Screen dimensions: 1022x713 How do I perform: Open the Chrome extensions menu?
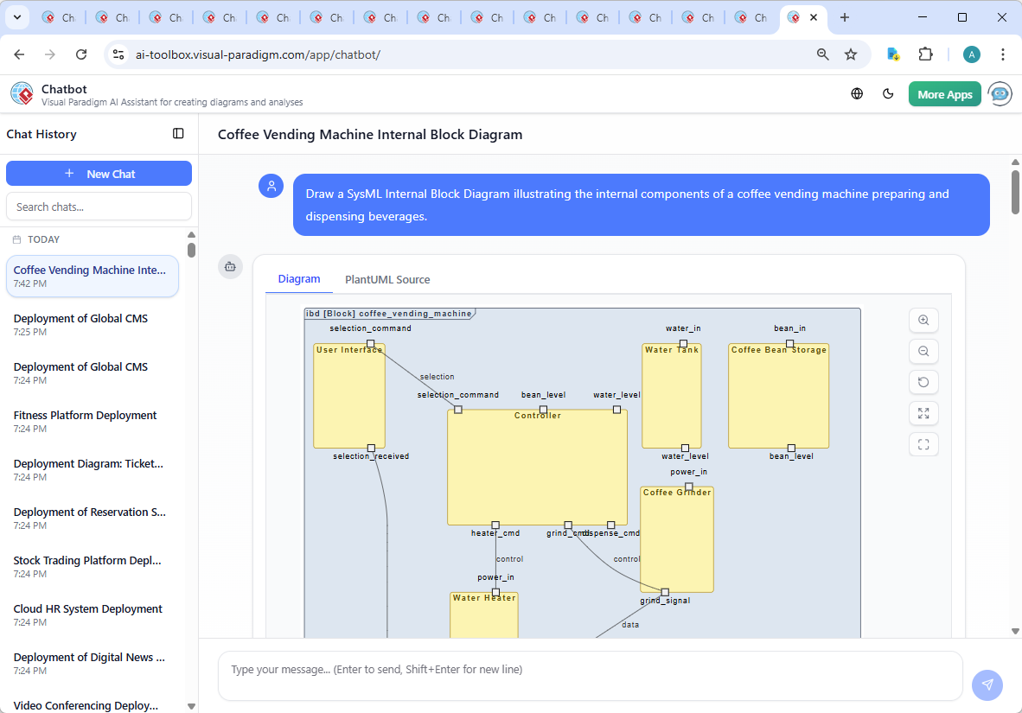pos(925,54)
